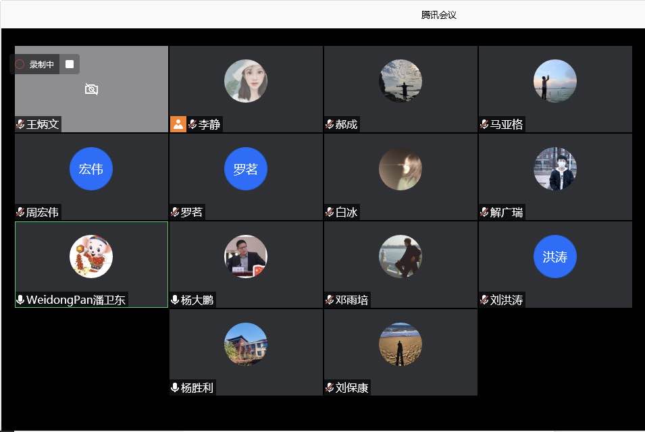Image resolution: width=645 pixels, height=432 pixels.
Task: Click the microphone icon beside WeidongPan潘卫东
Action: pos(20,300)
